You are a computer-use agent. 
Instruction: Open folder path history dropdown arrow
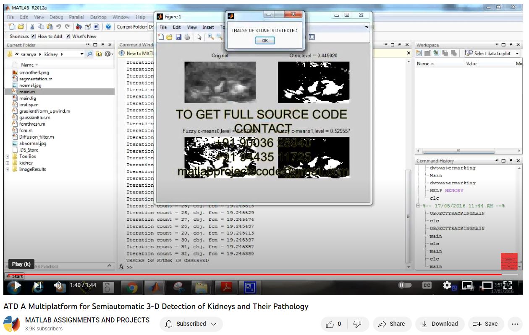(82, 54)
